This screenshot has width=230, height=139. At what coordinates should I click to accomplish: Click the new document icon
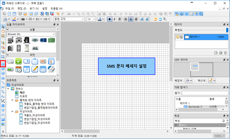coord(9,14)
